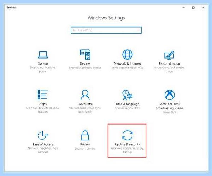Select the System category label
Viewport: 212px width, 176px height.
[x=43, y=63]
